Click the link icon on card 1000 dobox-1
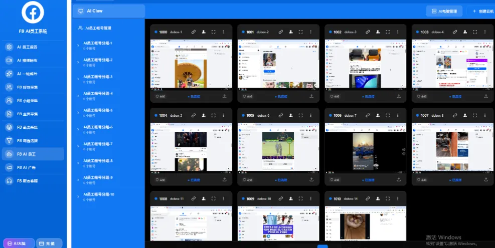 coord(194,32)
